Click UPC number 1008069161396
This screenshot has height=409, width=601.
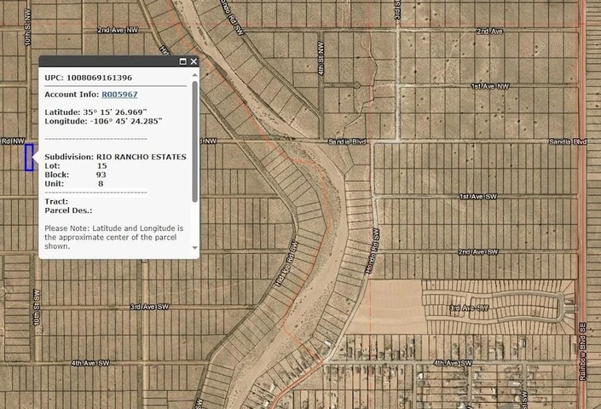pos(99,78)
